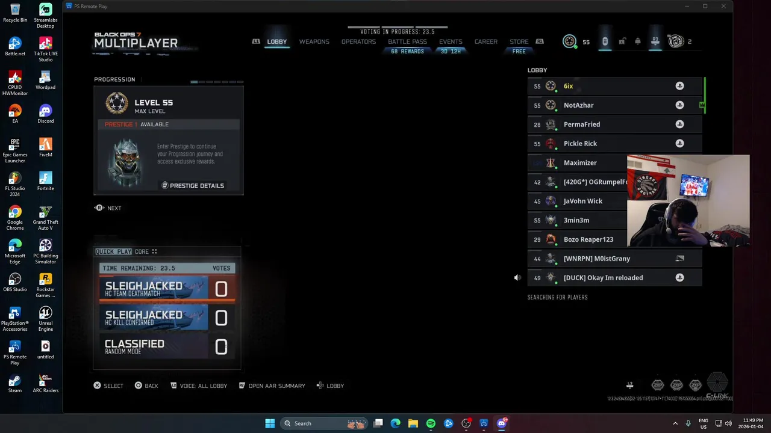Viewport: 771px width, 433px height.
Task: Open CPUID HWMonitor desktop icon
Action: (x=15, y=84)
